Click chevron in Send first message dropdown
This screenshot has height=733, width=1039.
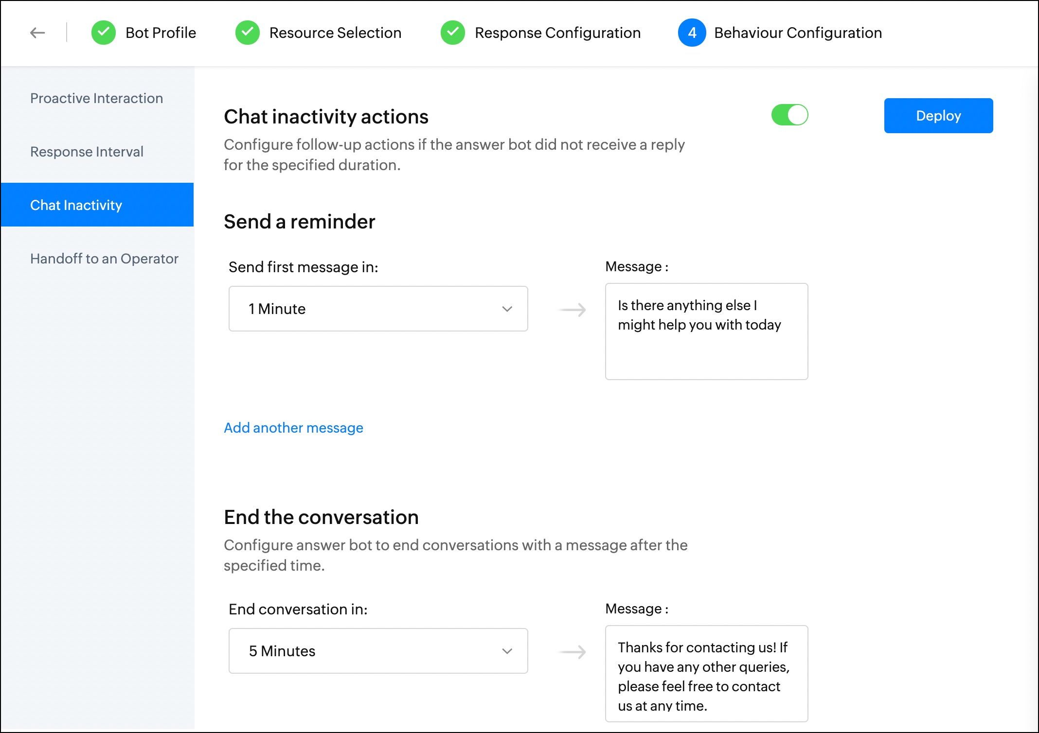pyautogui.click(x=507, y=309)
